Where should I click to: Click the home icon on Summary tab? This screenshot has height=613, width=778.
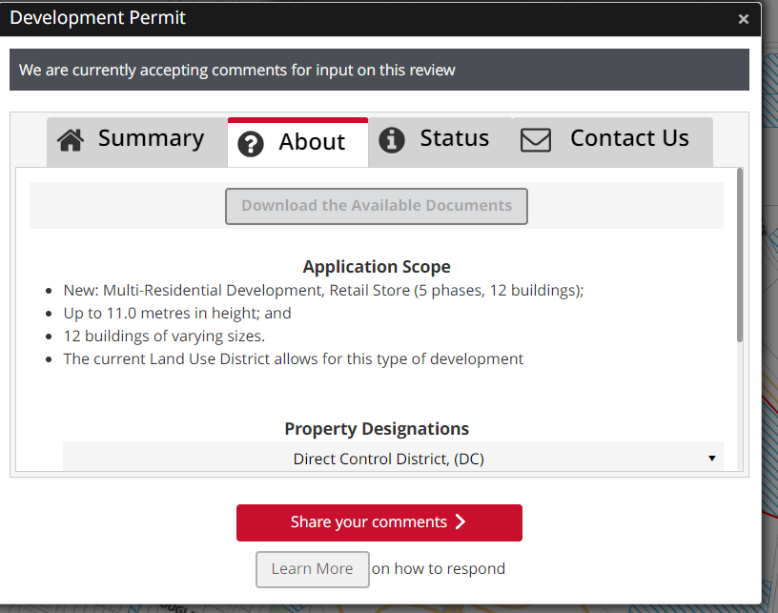click(x=71, y=140)
